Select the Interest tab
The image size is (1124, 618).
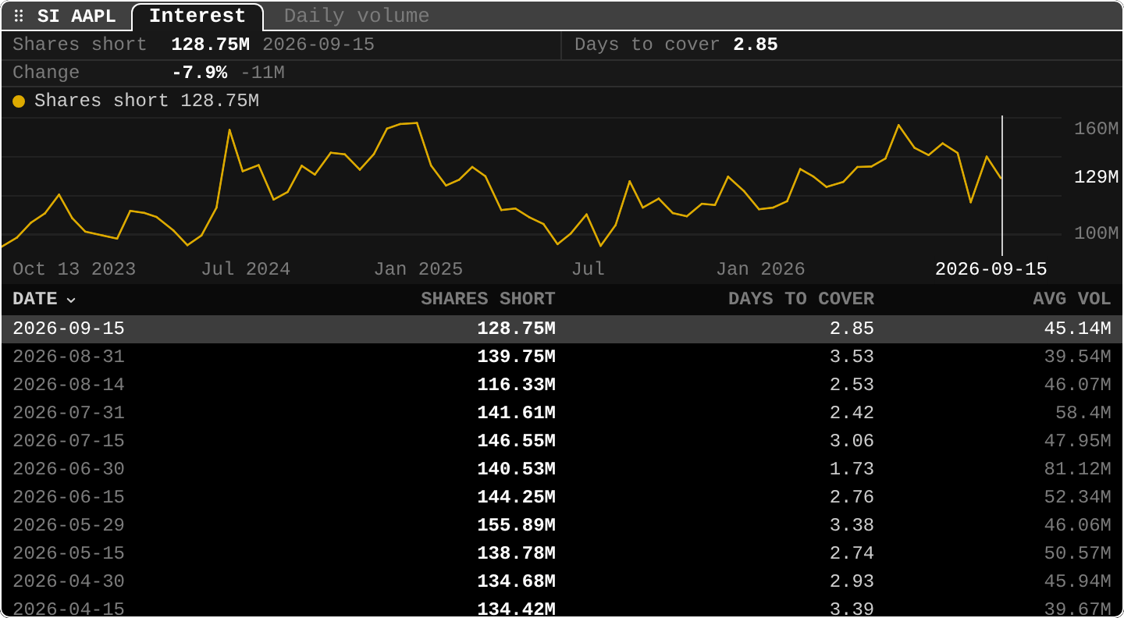coord(197,16)
